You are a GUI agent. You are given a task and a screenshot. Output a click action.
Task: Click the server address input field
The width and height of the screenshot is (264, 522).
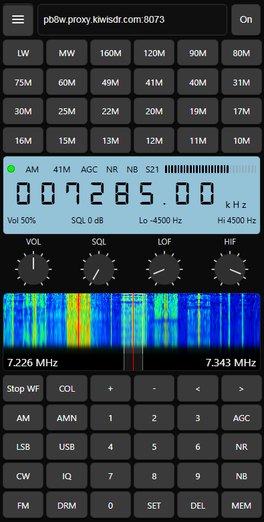(132, 19)
